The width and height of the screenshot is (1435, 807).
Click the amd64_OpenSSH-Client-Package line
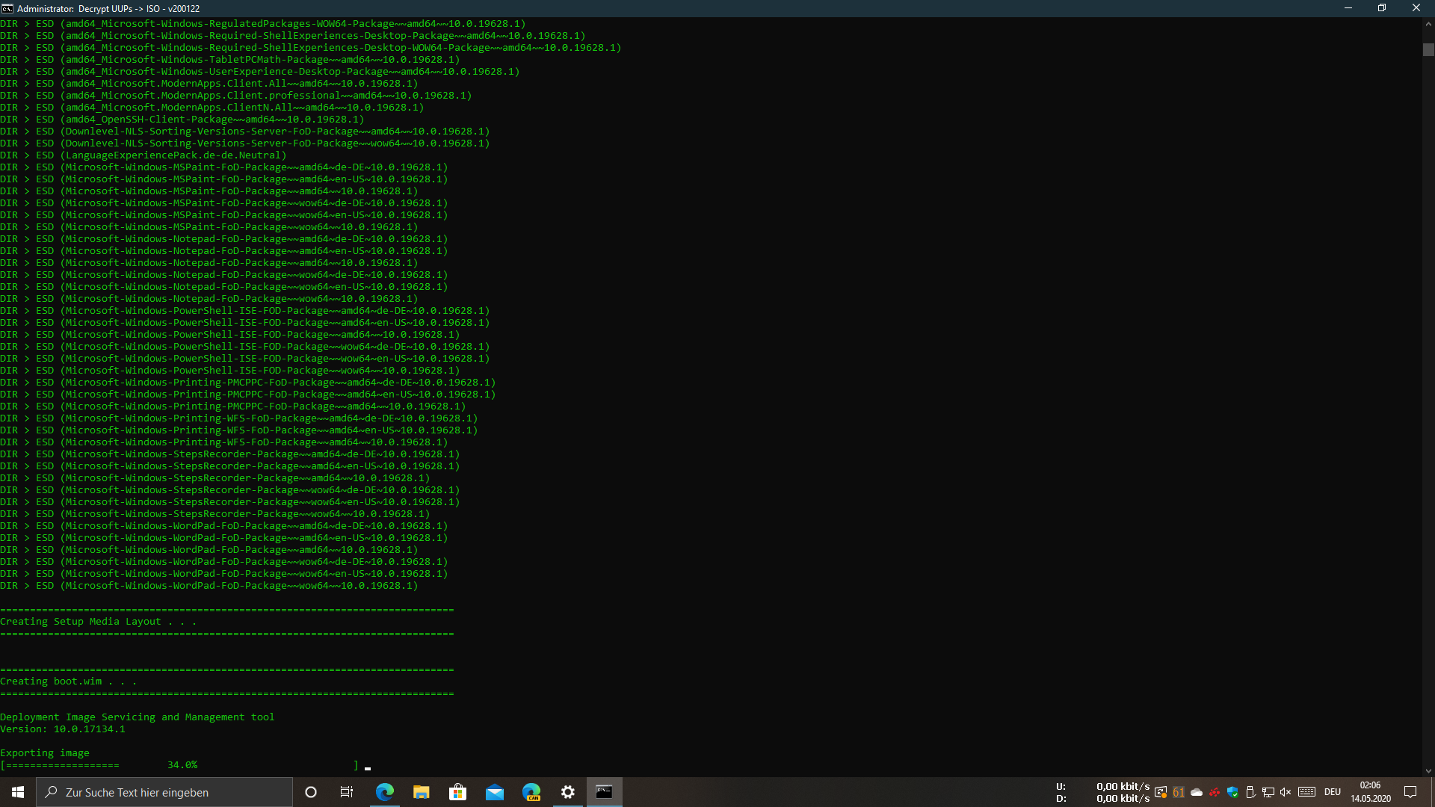[182, 120]
